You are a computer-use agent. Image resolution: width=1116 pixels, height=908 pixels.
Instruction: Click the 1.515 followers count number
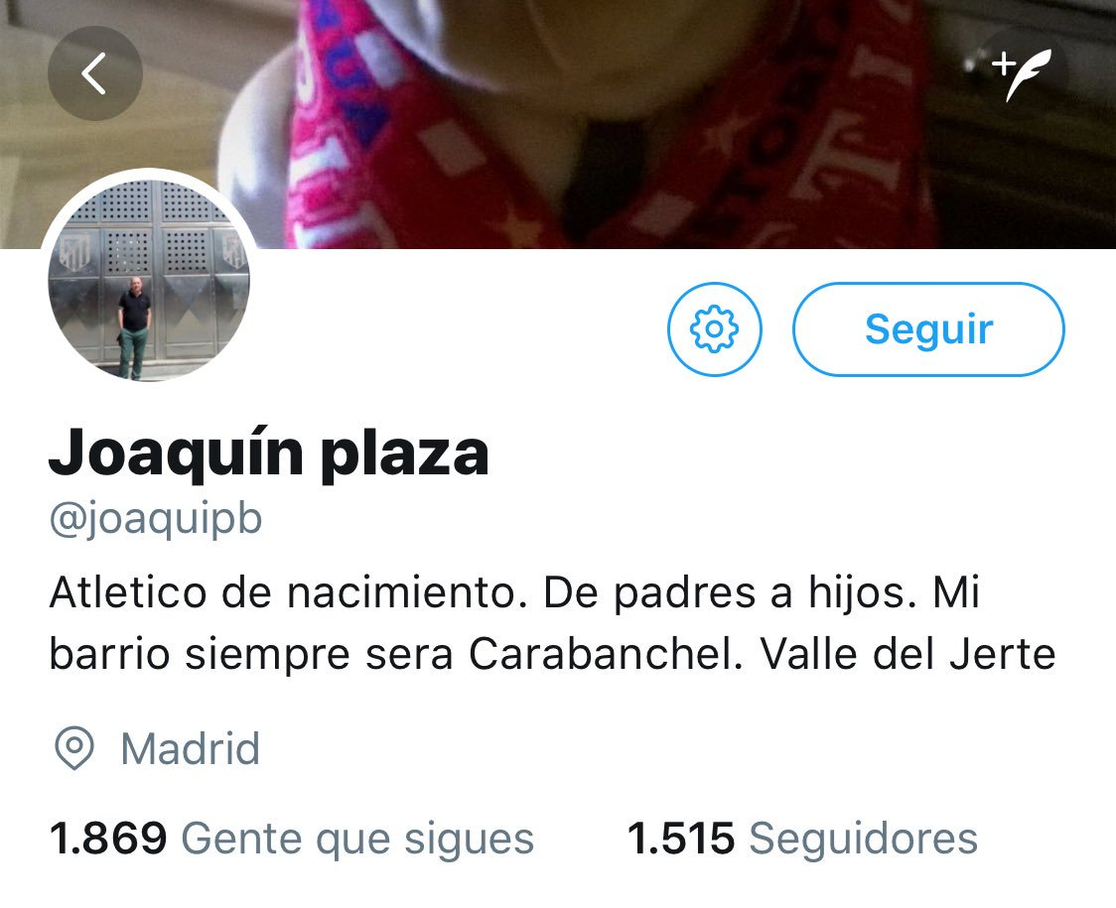680,838
